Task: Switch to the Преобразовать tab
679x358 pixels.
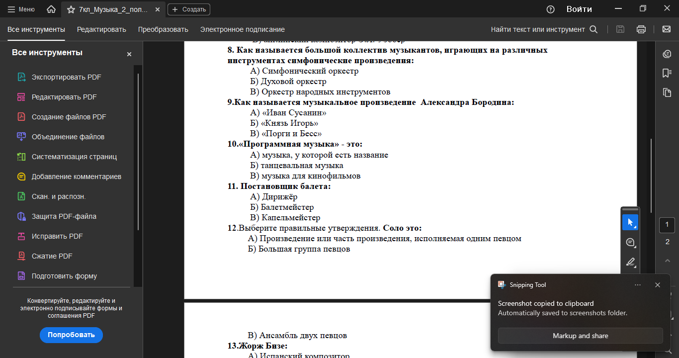Action: pos(163,29)
